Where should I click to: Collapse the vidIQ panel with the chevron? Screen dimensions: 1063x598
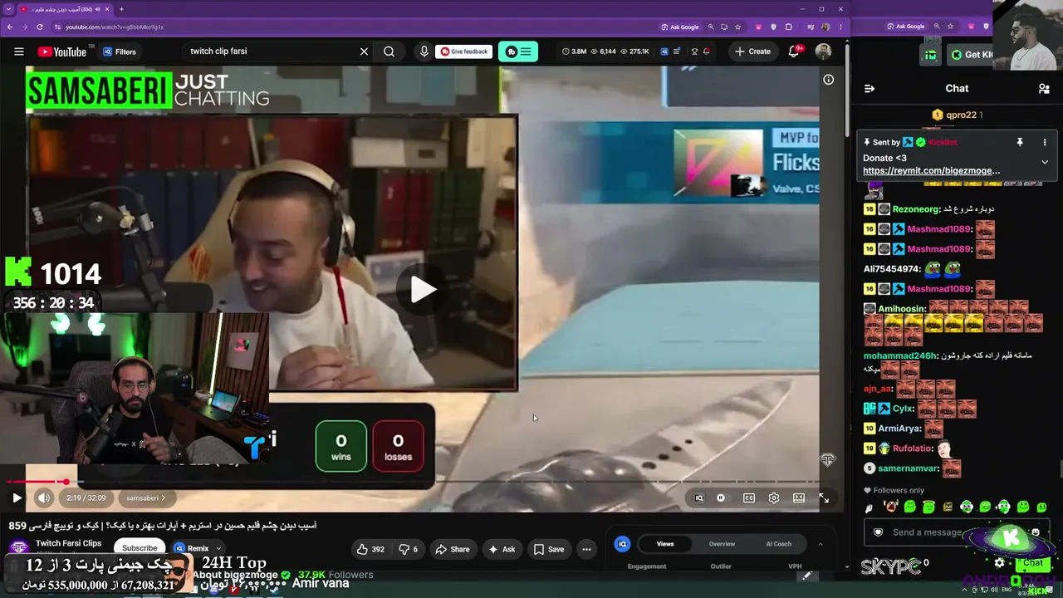[x=821, y=544]
